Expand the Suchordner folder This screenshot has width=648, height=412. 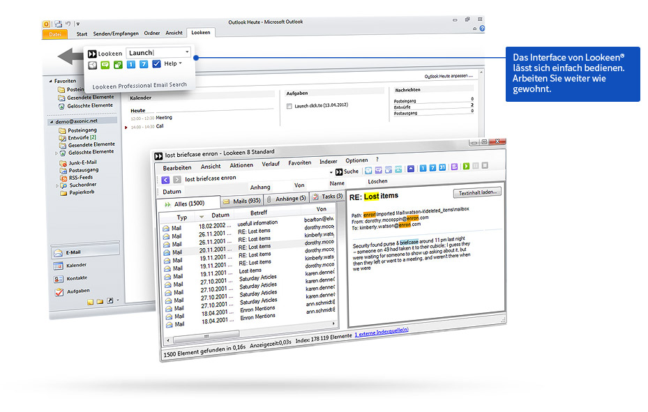57,186
